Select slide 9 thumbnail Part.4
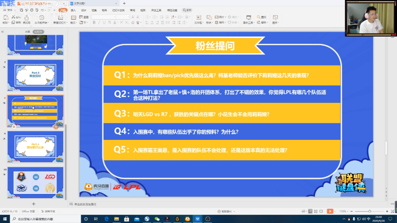397x223 pixels. click(35, 147)
